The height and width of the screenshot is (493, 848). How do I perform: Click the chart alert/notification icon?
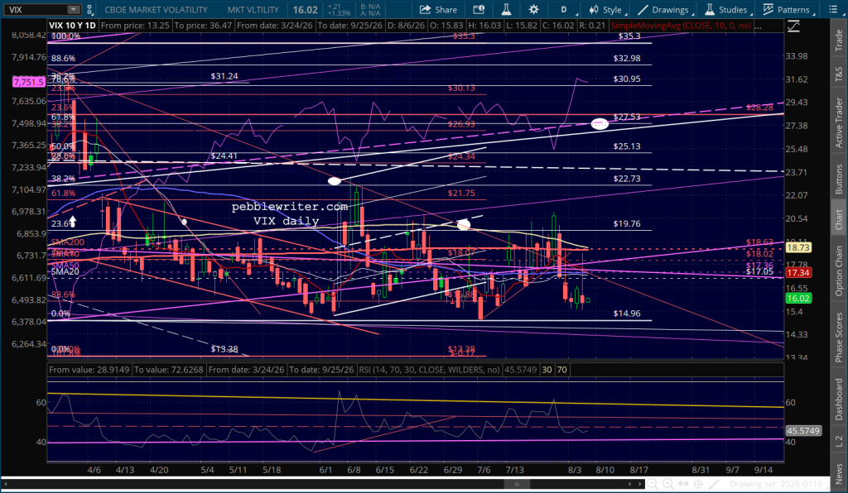tap(479, 10)
